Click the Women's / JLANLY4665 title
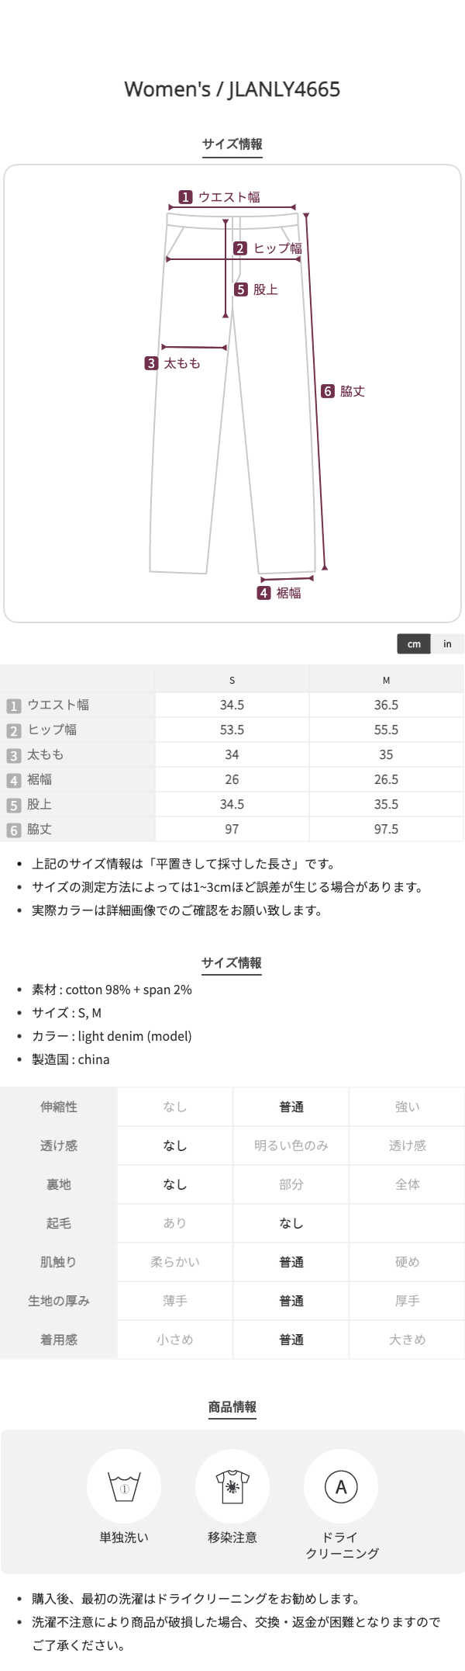Viewport: 465px width, 1671px height. point(232,89)
